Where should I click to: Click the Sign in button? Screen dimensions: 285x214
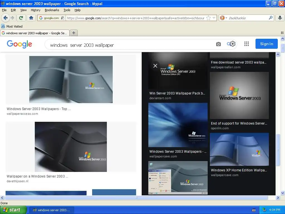click(x=266, y=44)
